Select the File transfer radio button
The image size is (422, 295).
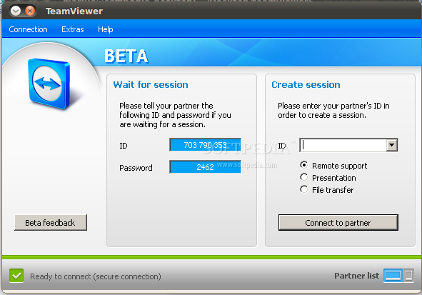pos(304,189)
